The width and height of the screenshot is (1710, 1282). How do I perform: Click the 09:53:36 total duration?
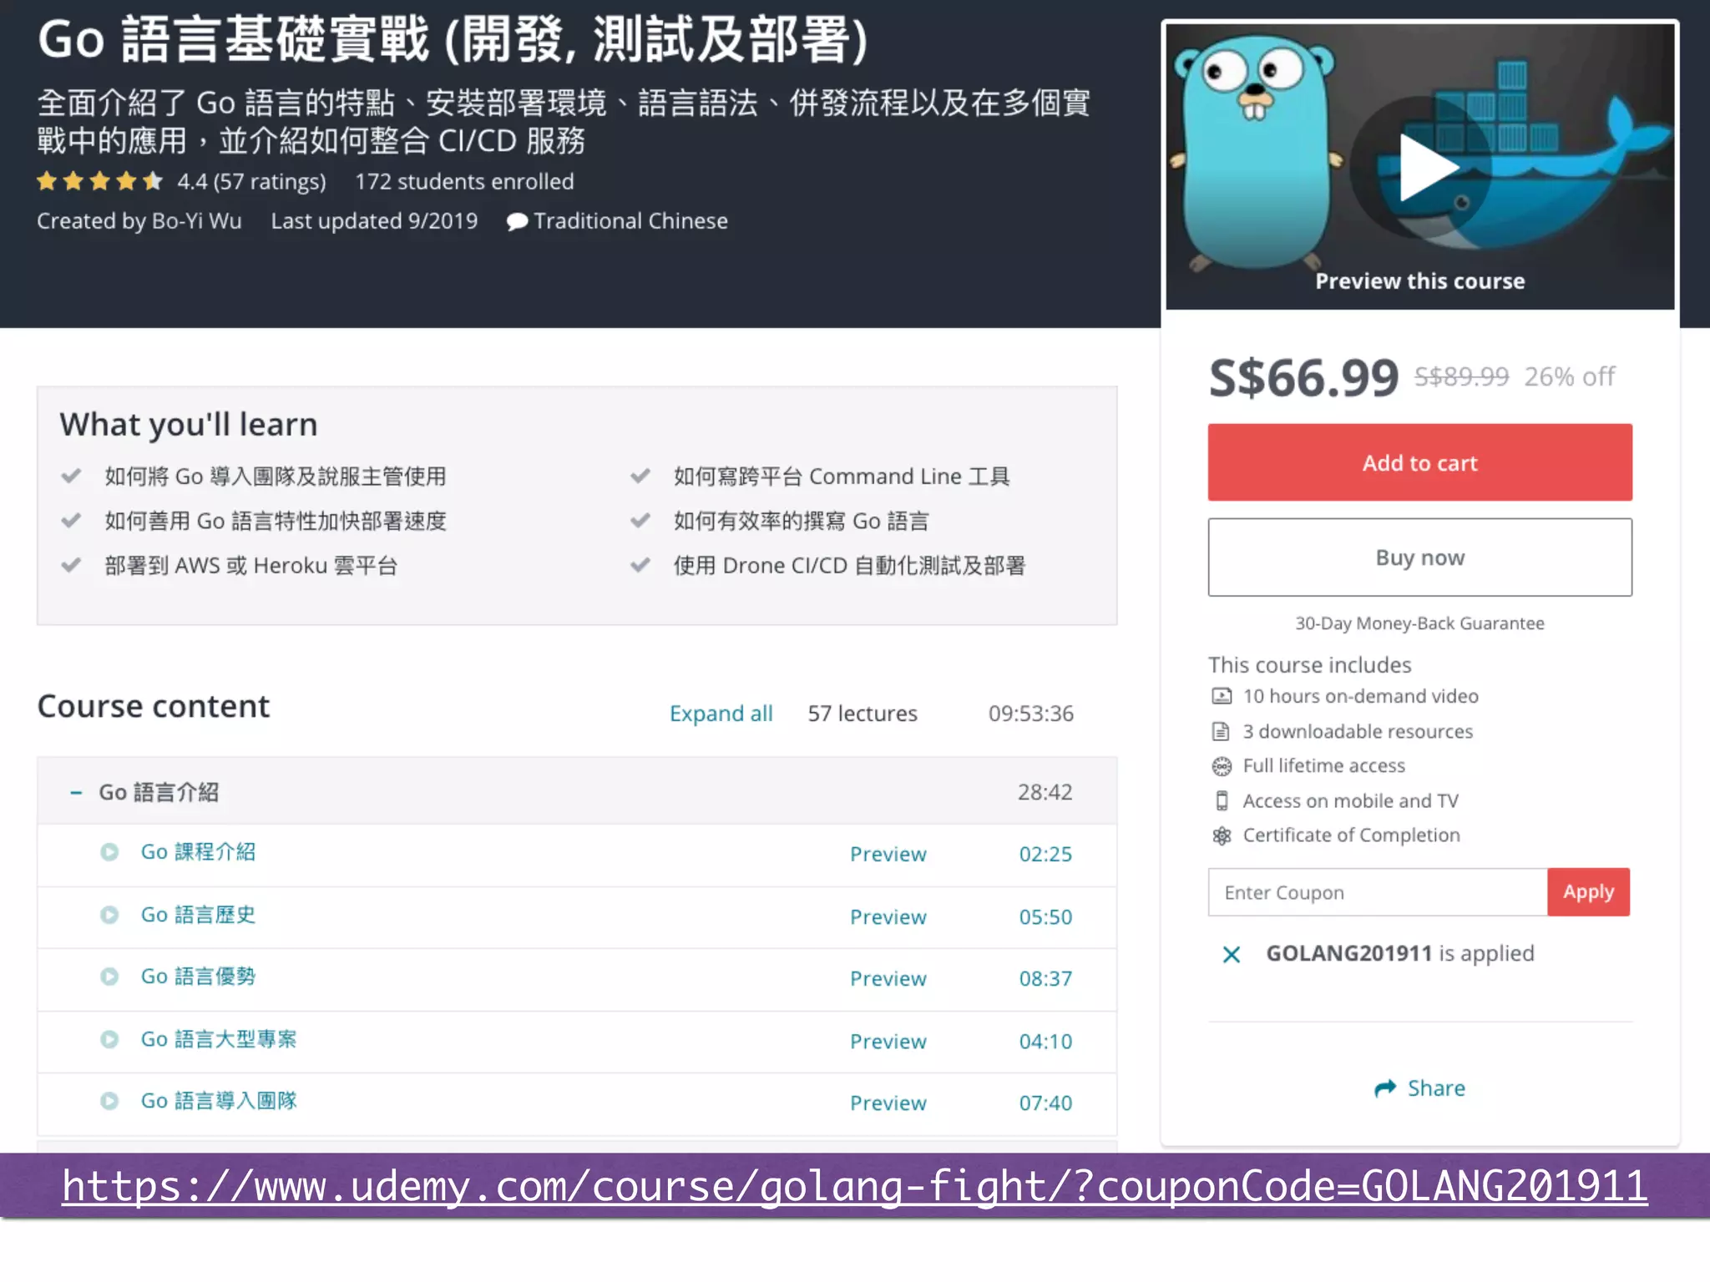click(x=1031, y=714)
